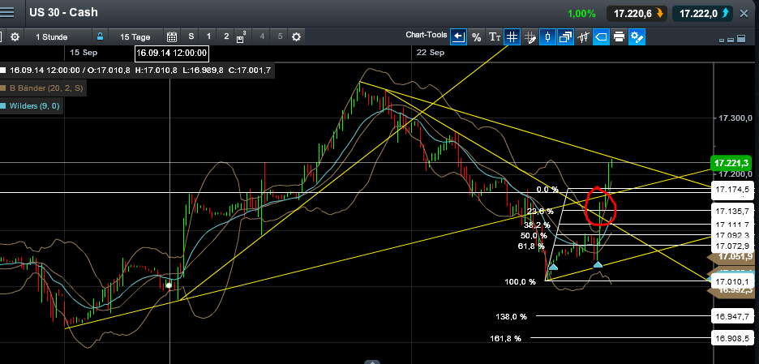This screenshot has height=364, width=759.
Task: Toggle the back-arrow chart tool
Action: click(x=458, y=36)
